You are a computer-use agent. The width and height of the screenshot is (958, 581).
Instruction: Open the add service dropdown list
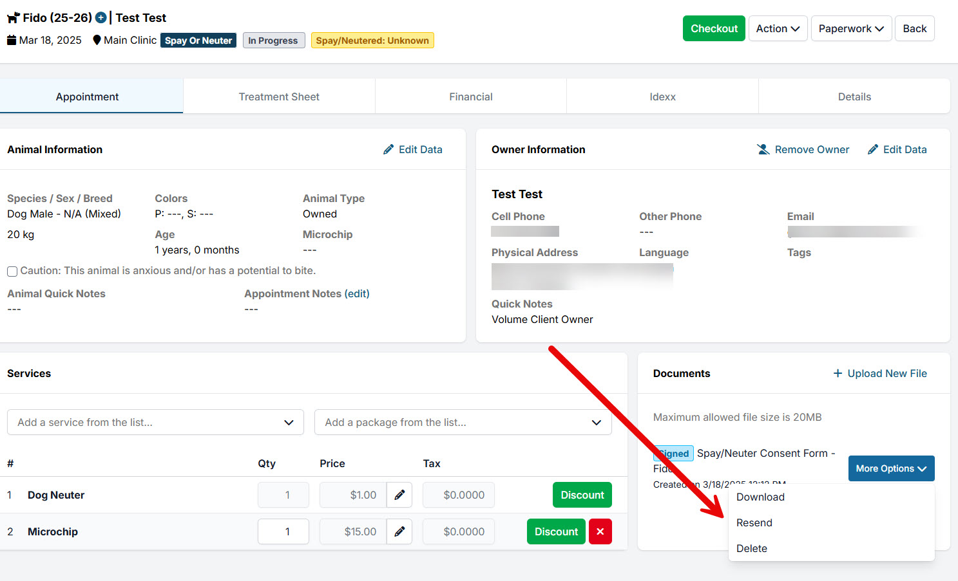[x=155, y=422]
